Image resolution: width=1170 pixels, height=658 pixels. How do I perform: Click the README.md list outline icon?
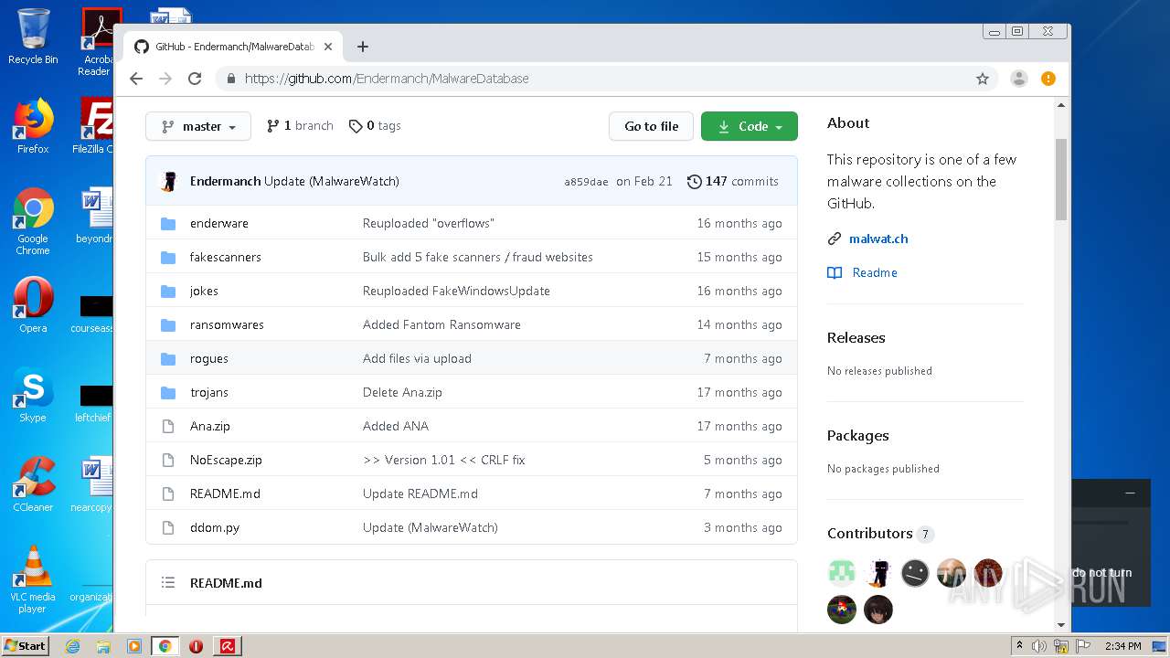click(x=168, y=582)
